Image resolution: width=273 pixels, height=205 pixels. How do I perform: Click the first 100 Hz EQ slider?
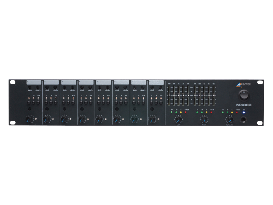pyautogui.click(x=169, y=95)
